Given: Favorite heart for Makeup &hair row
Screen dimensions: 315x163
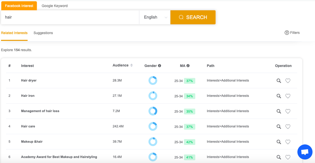Looking at the screenshot, I should pos(288,142).
